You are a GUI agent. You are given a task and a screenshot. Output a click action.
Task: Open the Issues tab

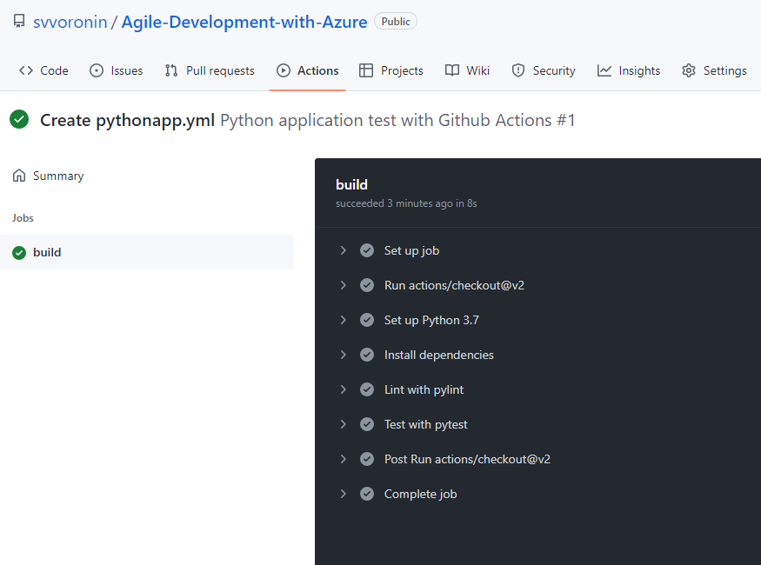(117, 70)
